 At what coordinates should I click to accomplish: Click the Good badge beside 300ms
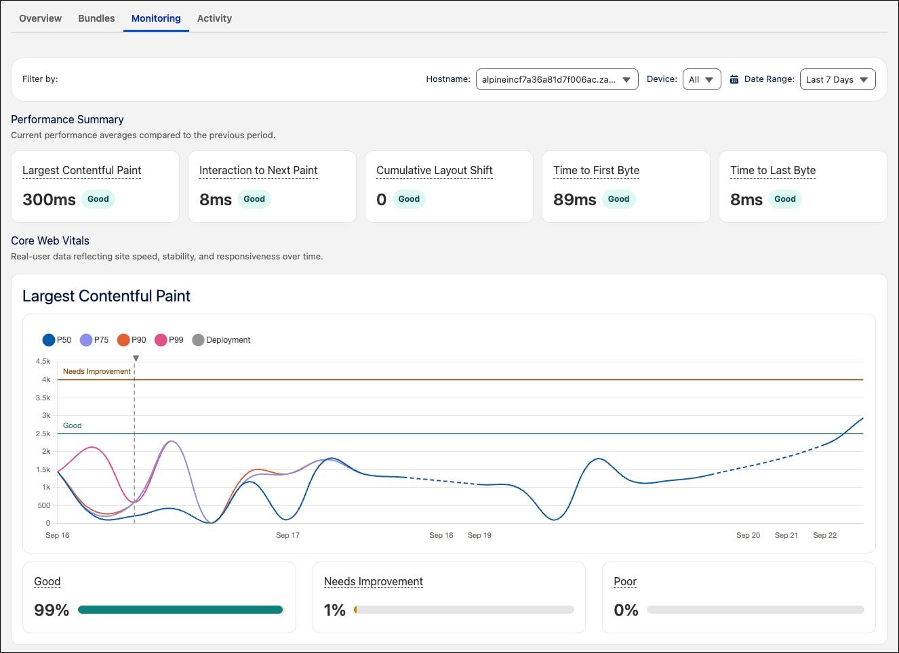98,199
